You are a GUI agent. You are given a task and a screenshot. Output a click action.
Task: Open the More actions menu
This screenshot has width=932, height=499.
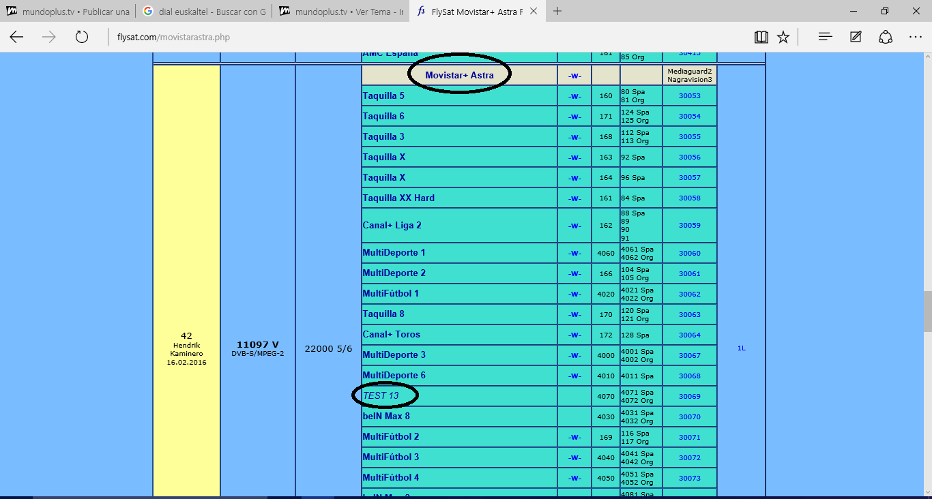(x=916, y=37)
